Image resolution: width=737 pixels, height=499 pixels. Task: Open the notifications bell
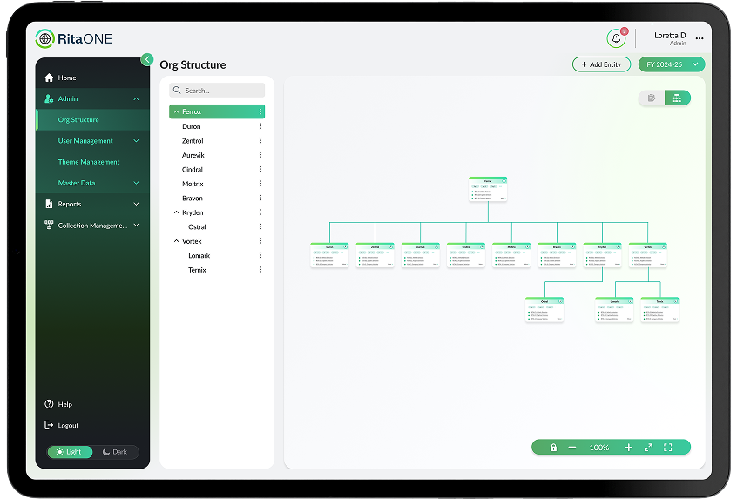click(616, 38)
